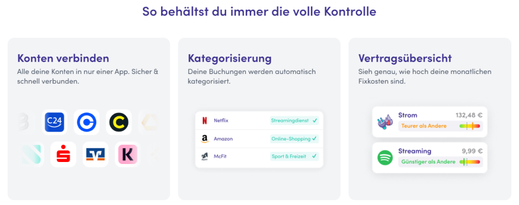Image resolution: width=519 pixels, height=205 pixels.
Task: Click the McFit logo icon
Action: [205, 156]
